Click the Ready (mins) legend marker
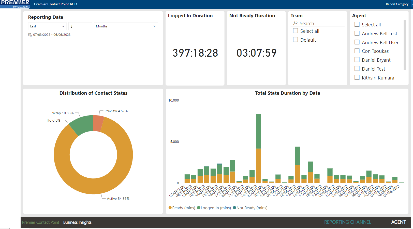Viewport: 413px width, 229px height. 170,208
